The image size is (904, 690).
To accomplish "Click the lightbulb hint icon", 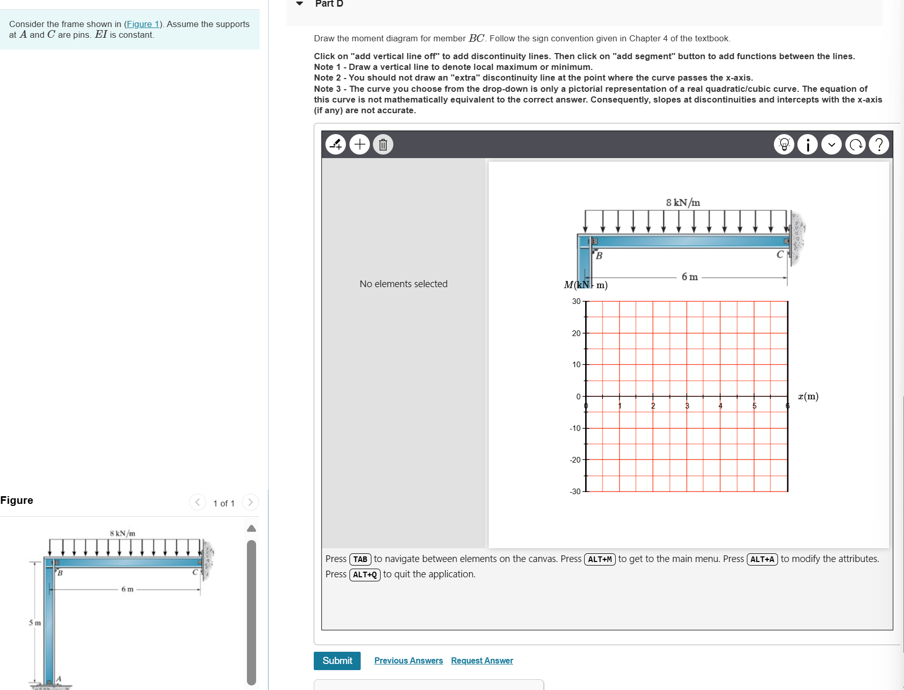I will pos(784,144).
